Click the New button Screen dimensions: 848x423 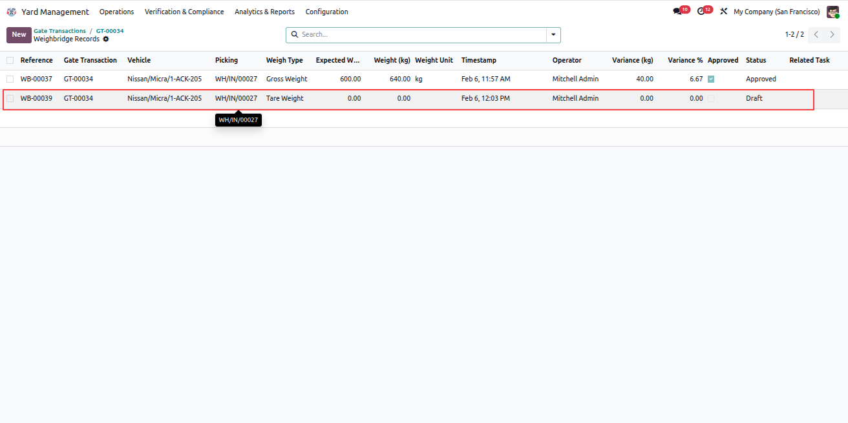[x=19, y=35]
